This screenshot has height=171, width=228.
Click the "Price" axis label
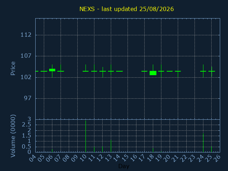pyautogui.click(x=13, y=68)
